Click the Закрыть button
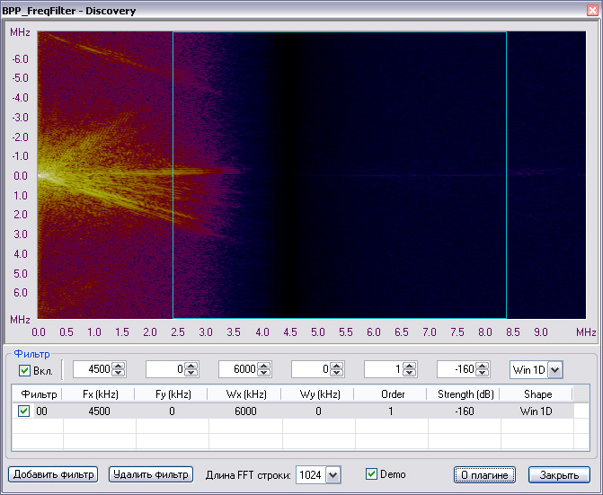 (559, 475)
